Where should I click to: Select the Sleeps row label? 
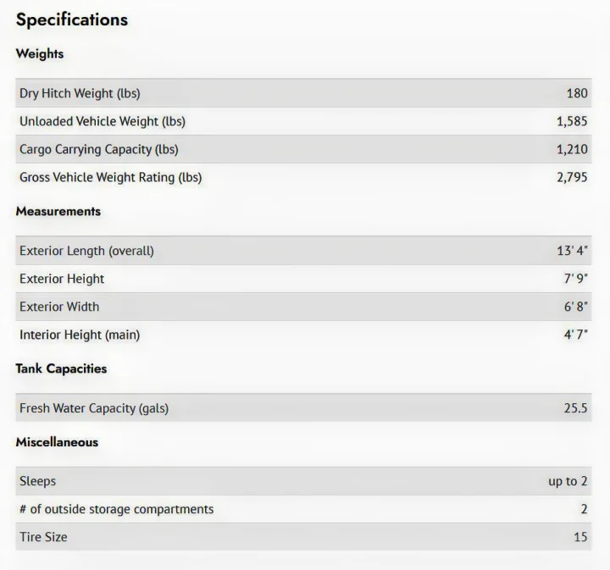(38, 481)
